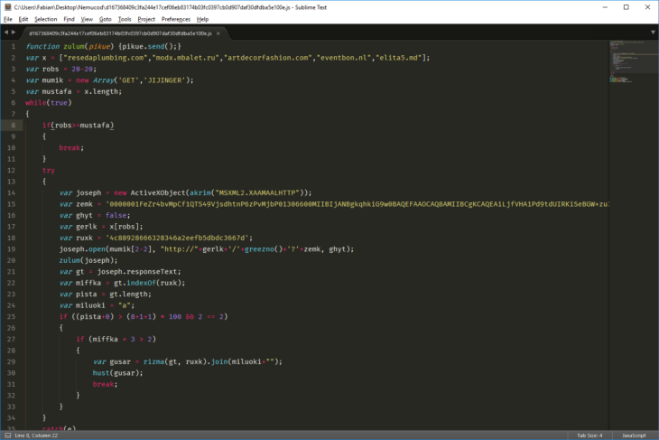Open the Preferences menu
This screenshot has height=440, width=659.
[x=176, y=19]
